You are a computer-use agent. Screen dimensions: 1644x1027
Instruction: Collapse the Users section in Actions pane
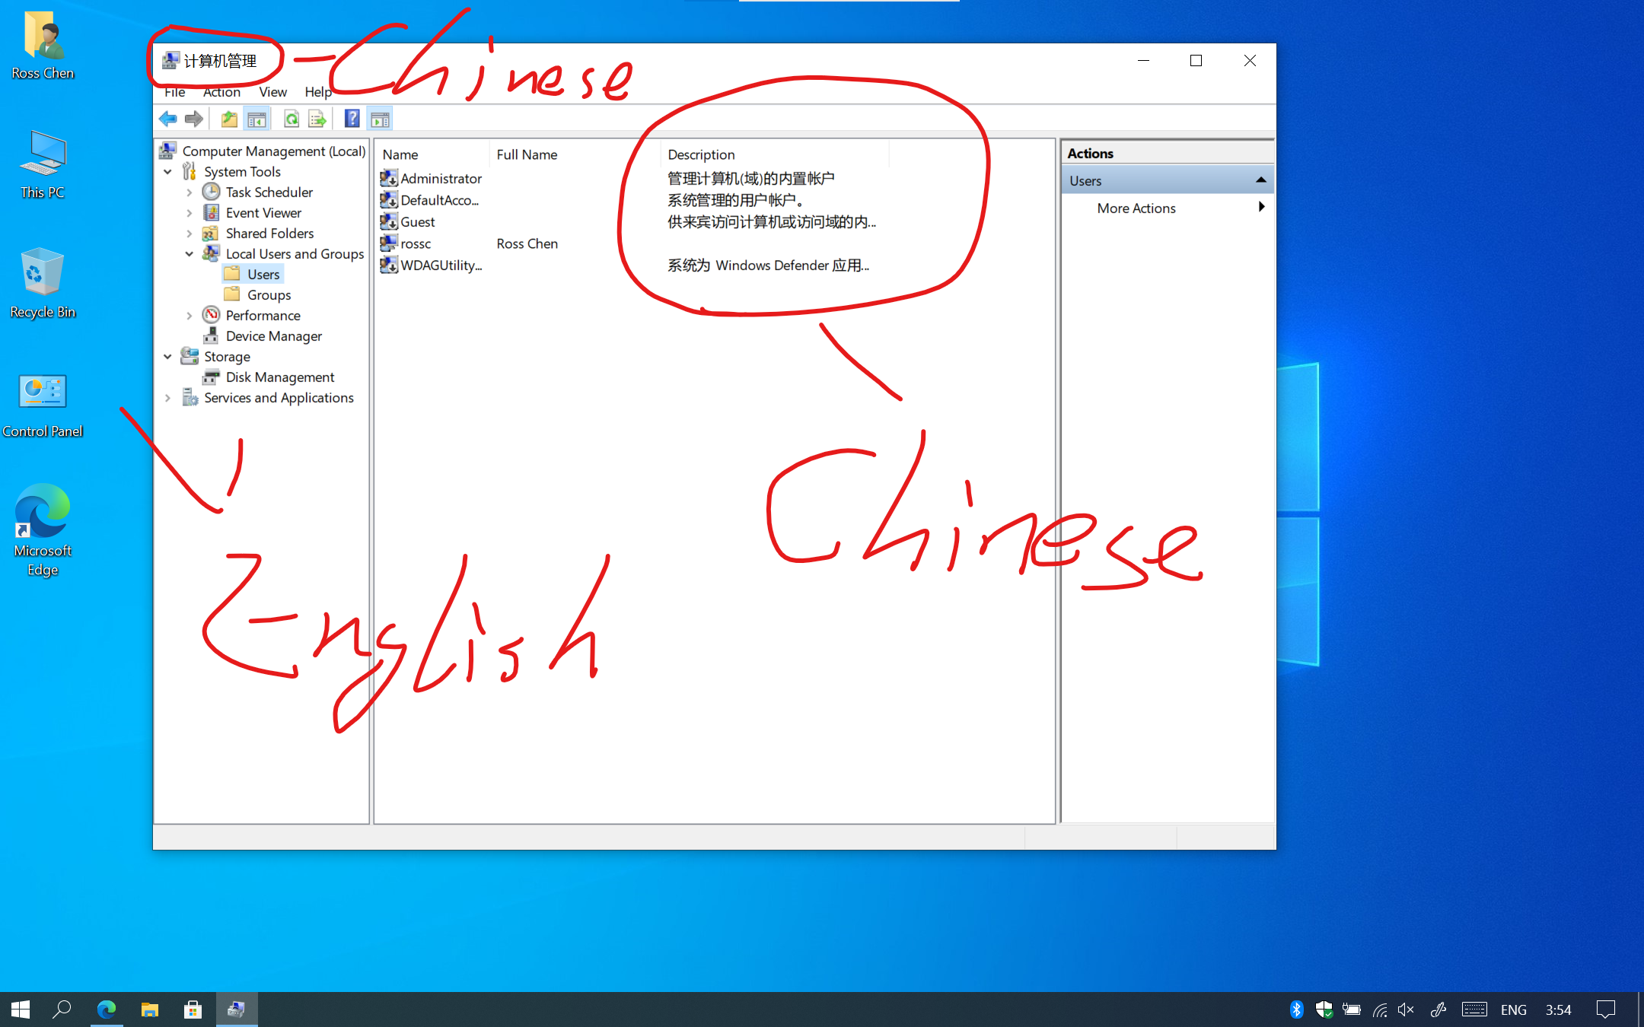point(1260,180)
